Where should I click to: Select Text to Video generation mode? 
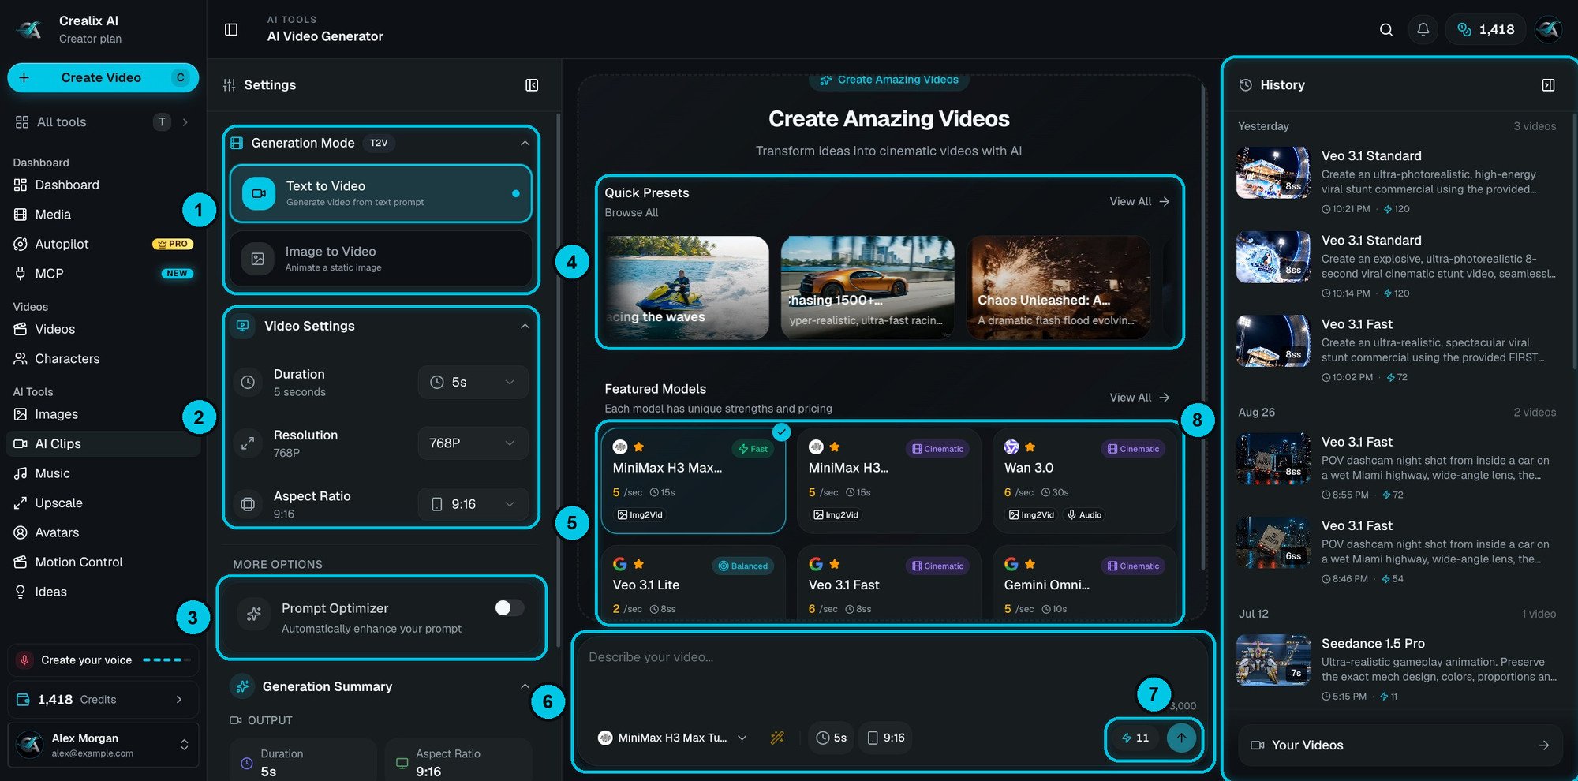381,193
